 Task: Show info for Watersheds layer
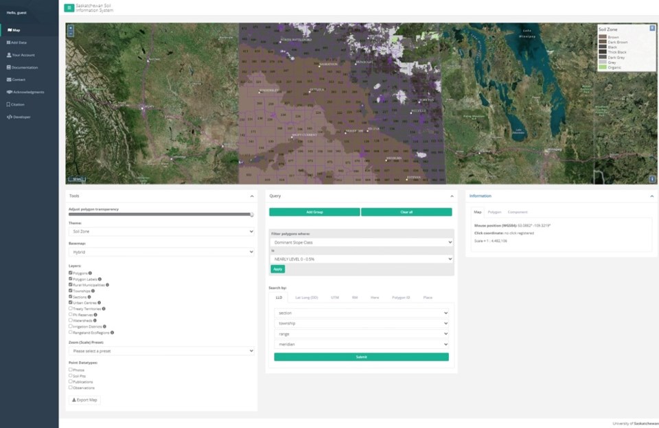coord(95,320)
